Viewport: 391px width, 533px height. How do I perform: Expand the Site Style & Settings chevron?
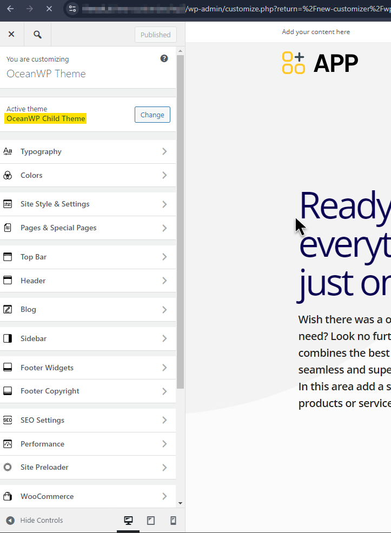(164, 204)
